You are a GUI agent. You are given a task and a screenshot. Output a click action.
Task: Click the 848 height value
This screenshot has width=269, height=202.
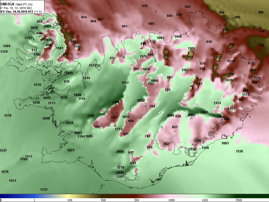[209, 42]
